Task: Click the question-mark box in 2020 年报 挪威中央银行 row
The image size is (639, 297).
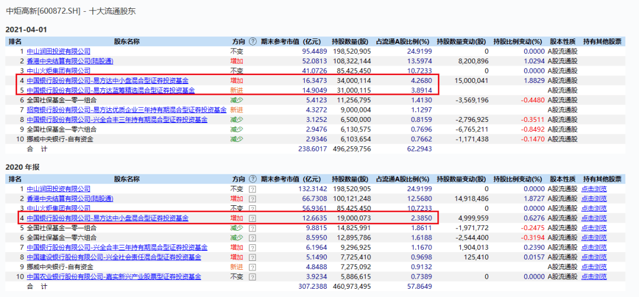Action: [252, 267]
